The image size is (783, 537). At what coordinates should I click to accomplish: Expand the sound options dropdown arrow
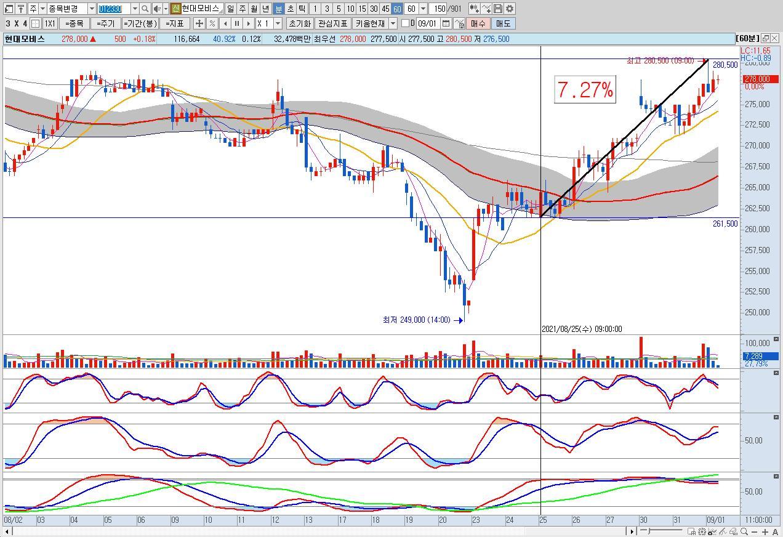[166, 9]
